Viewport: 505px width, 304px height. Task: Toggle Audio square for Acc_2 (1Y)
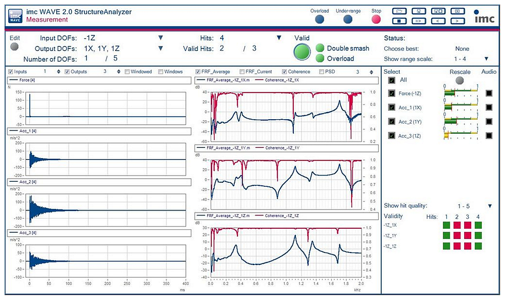tap(489, 121)
